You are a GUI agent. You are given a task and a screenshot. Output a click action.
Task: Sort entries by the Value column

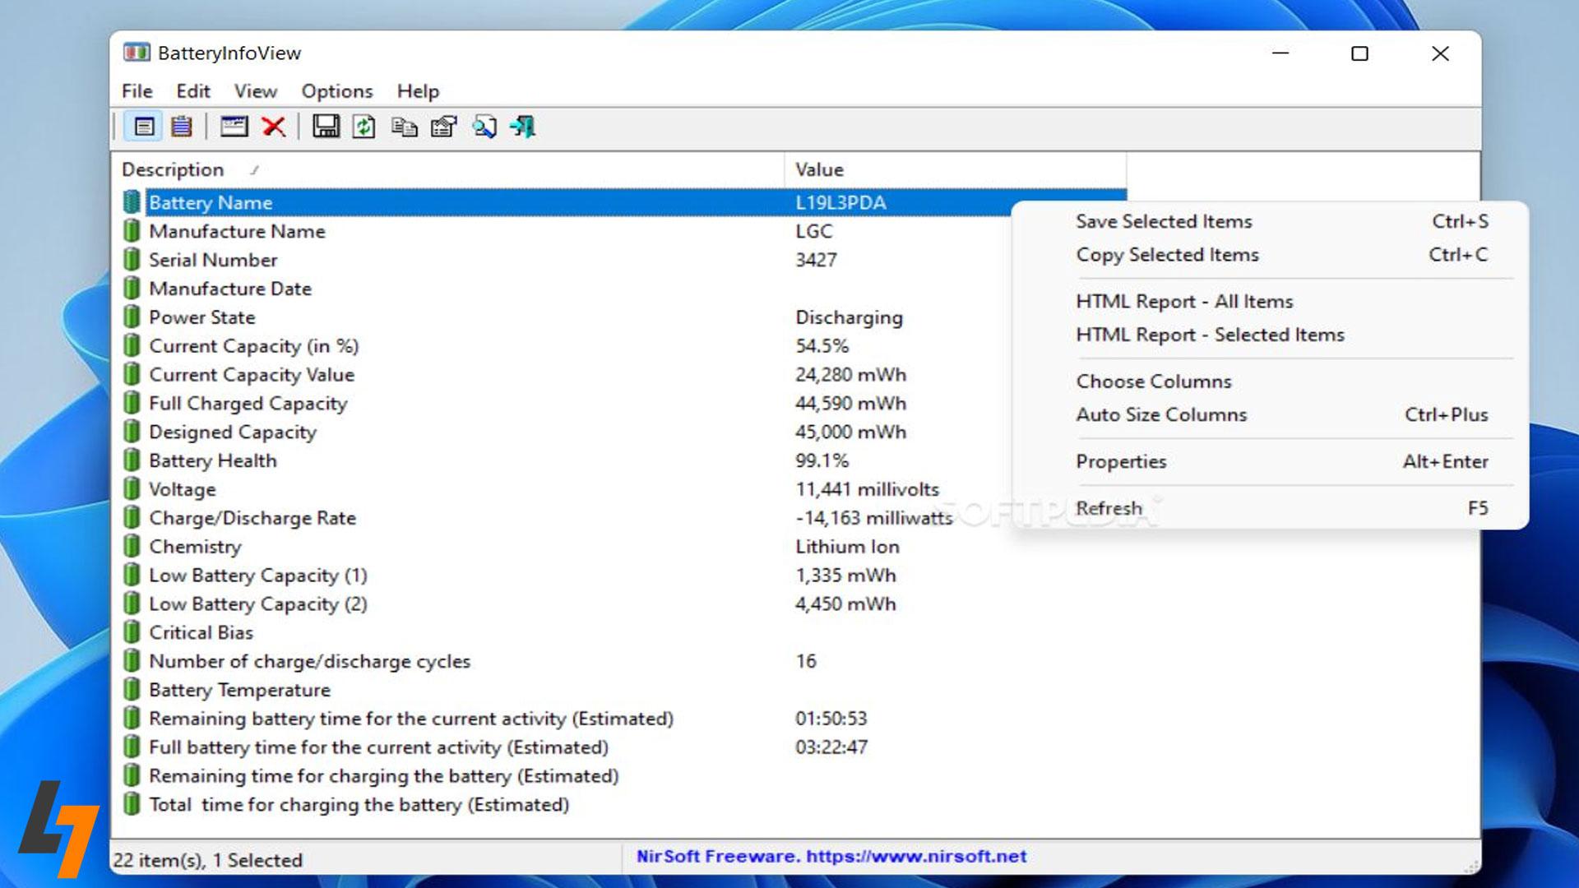pos(818,169)
